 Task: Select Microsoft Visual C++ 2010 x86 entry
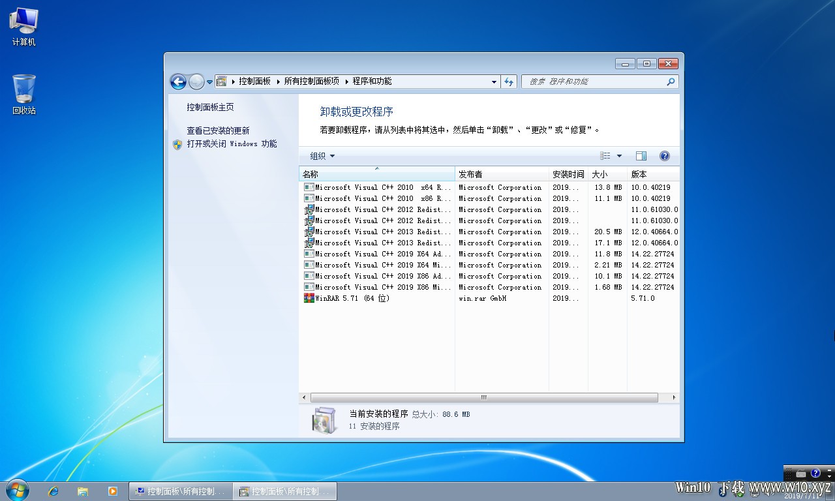[382, 198]
